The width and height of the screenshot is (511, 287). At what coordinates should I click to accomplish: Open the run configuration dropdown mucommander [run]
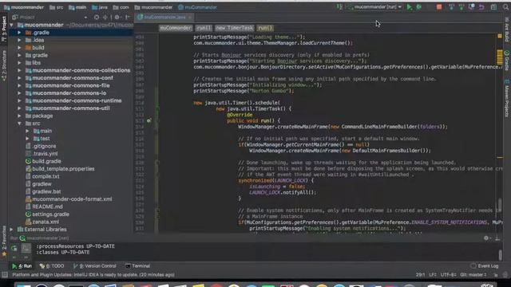[x=374, y=7]
